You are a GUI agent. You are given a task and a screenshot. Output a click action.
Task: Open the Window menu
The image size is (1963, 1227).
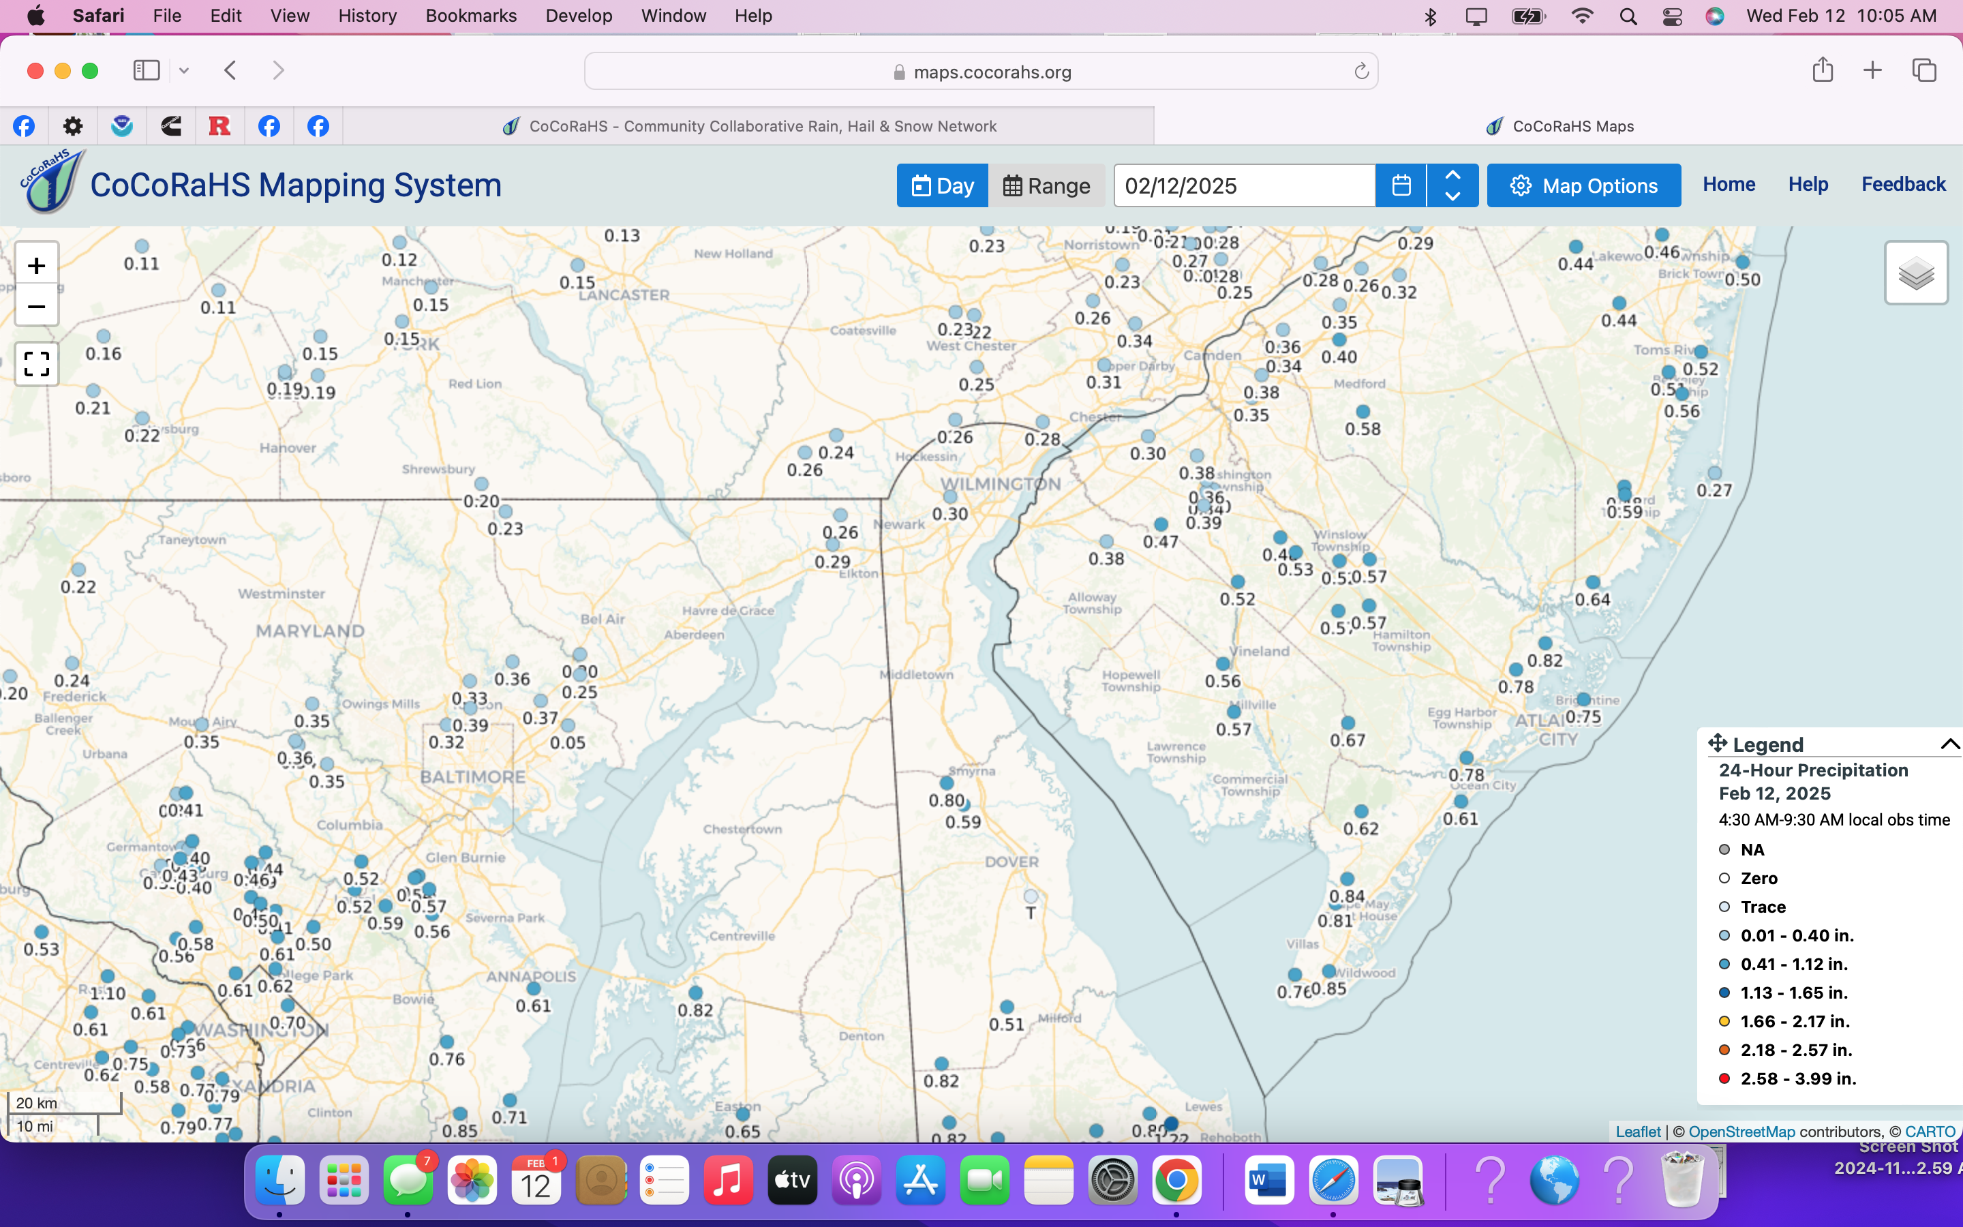point(673,16)
